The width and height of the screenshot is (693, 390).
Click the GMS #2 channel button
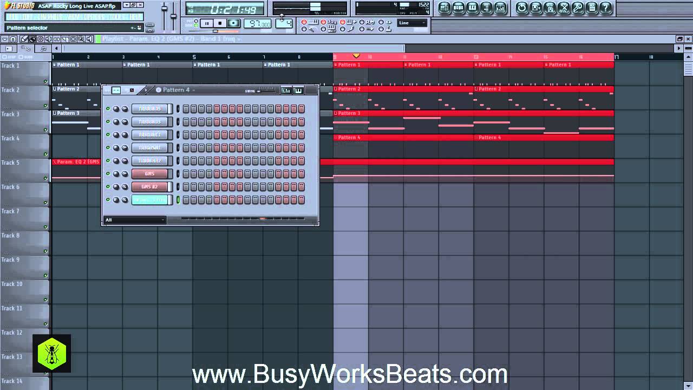pyautogui.click(x=150, y=187)
